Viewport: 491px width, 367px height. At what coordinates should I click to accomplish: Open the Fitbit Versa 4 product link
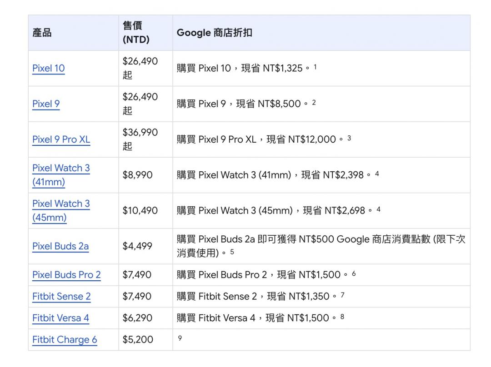61,318
